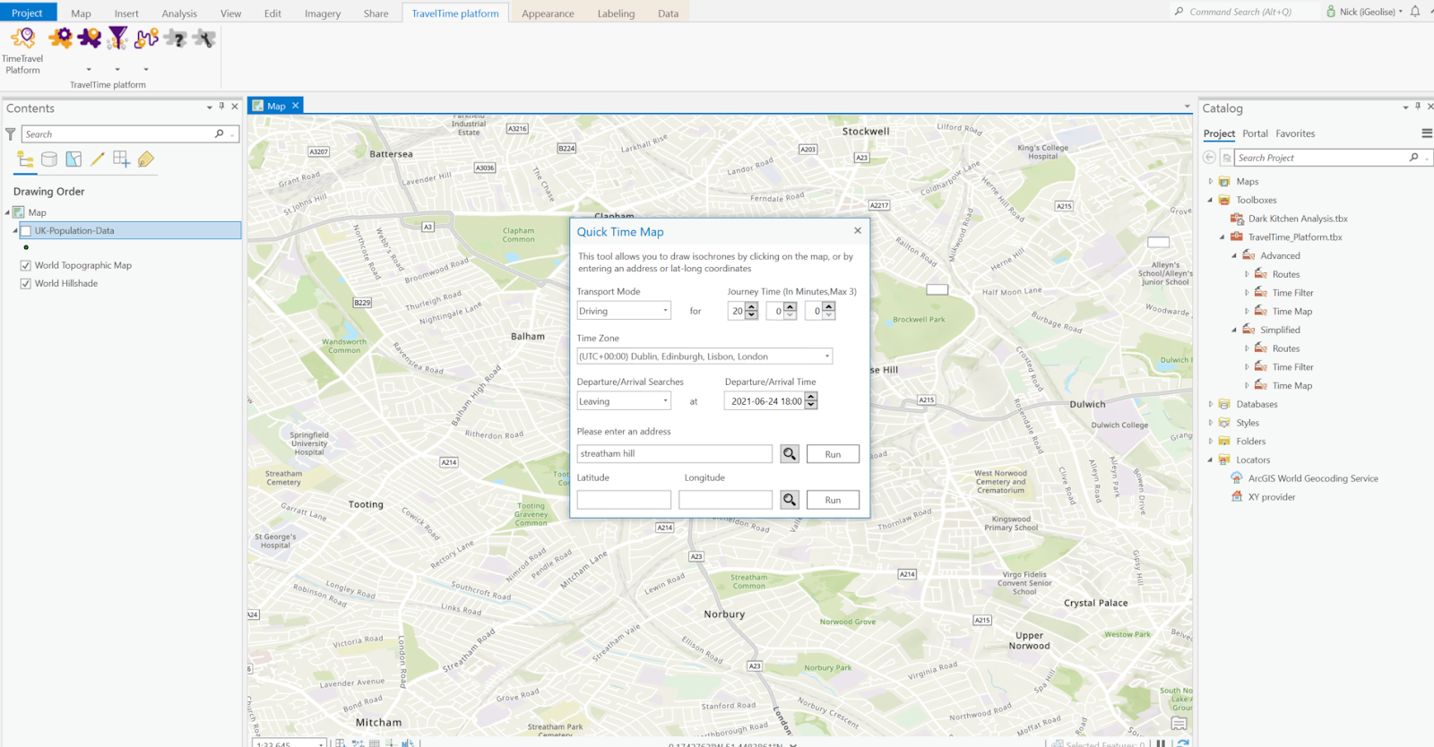Collapse the Advanced toolset
This screenshot has height=747, width=1434.
click(x=1234, y=255)
